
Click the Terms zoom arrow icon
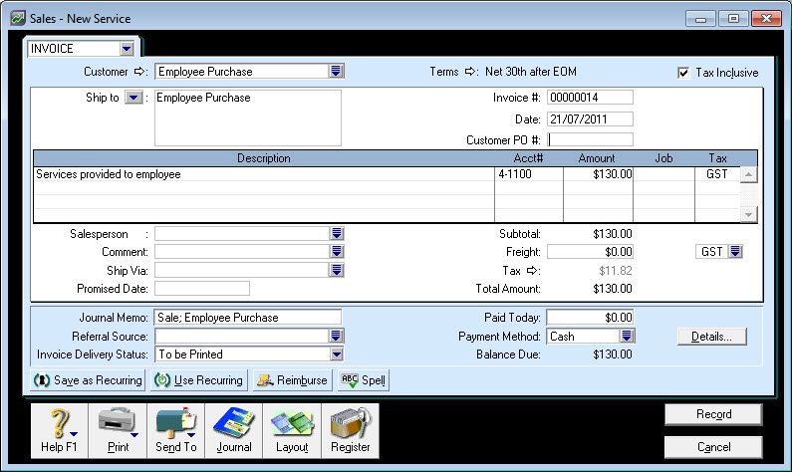pyautogui.click(x=471, y=72)
